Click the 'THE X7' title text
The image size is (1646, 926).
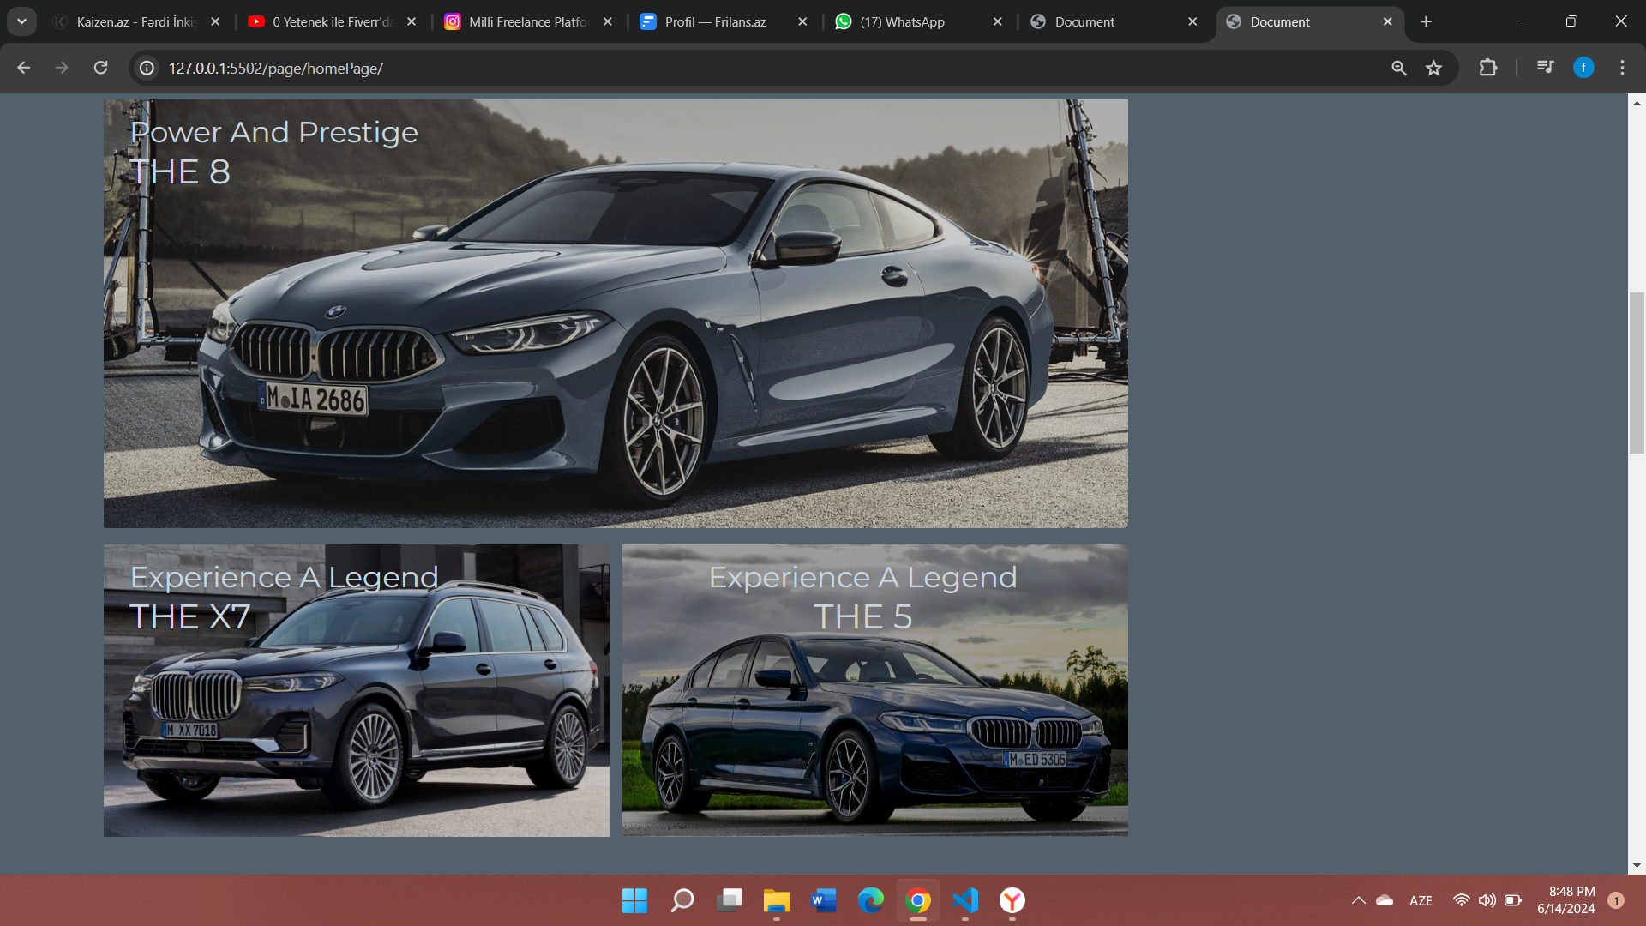(189, 616)
